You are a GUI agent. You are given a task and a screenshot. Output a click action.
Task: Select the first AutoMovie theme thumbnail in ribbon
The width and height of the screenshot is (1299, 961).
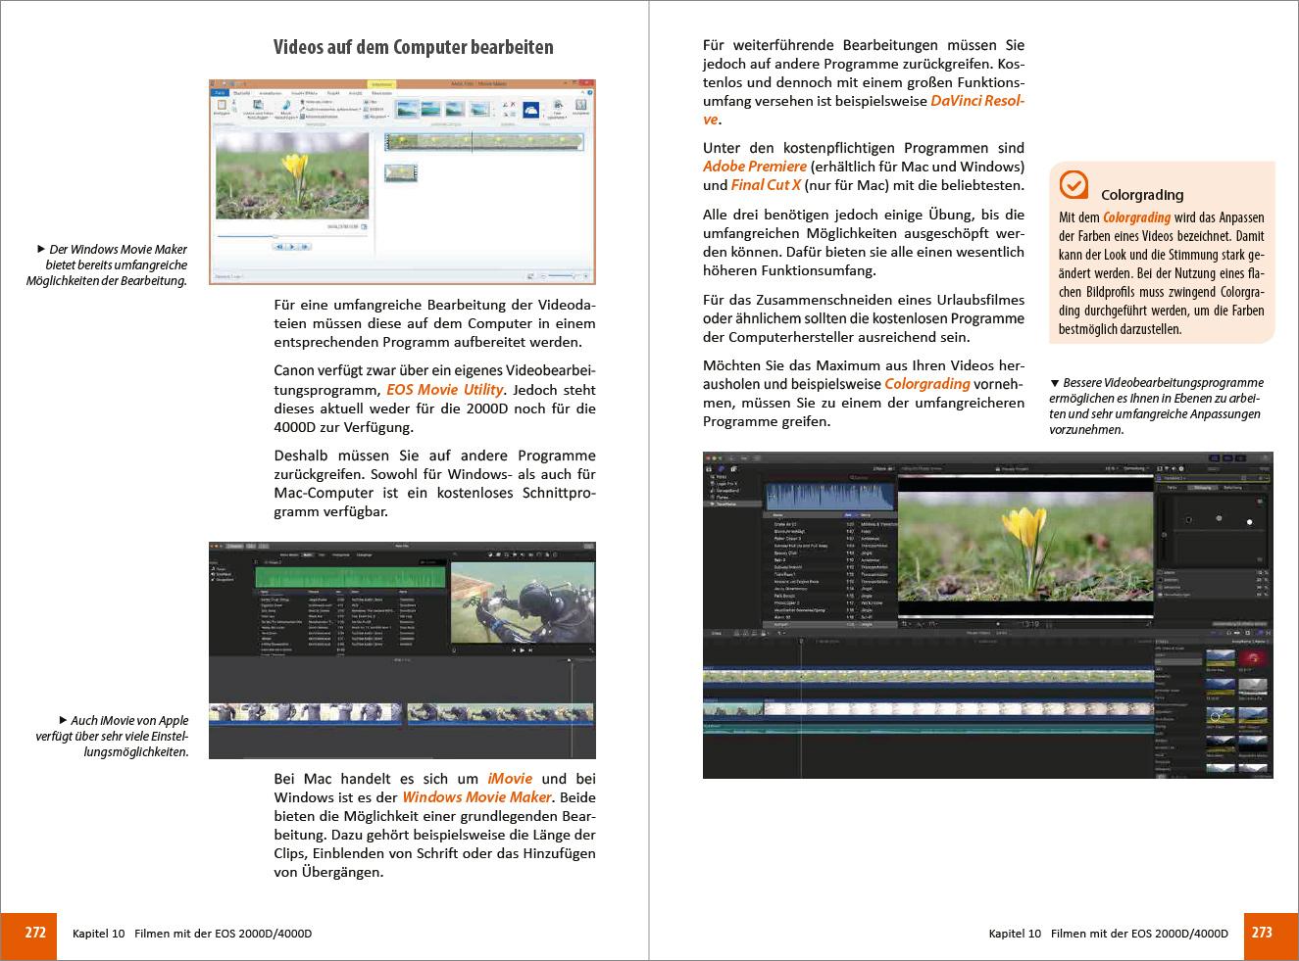tap(407, 110)
